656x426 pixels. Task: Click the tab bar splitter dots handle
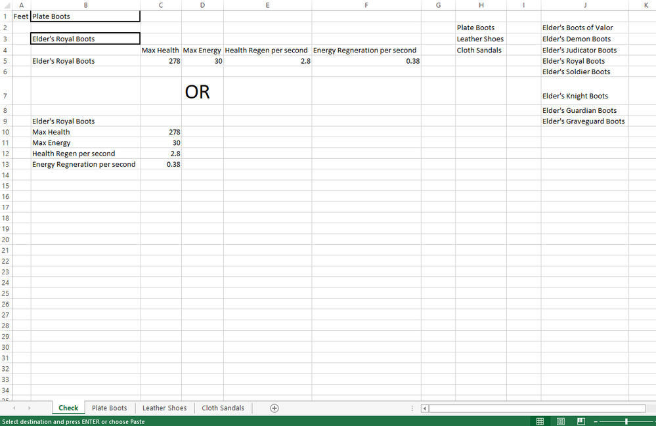[x=412, y=408]
